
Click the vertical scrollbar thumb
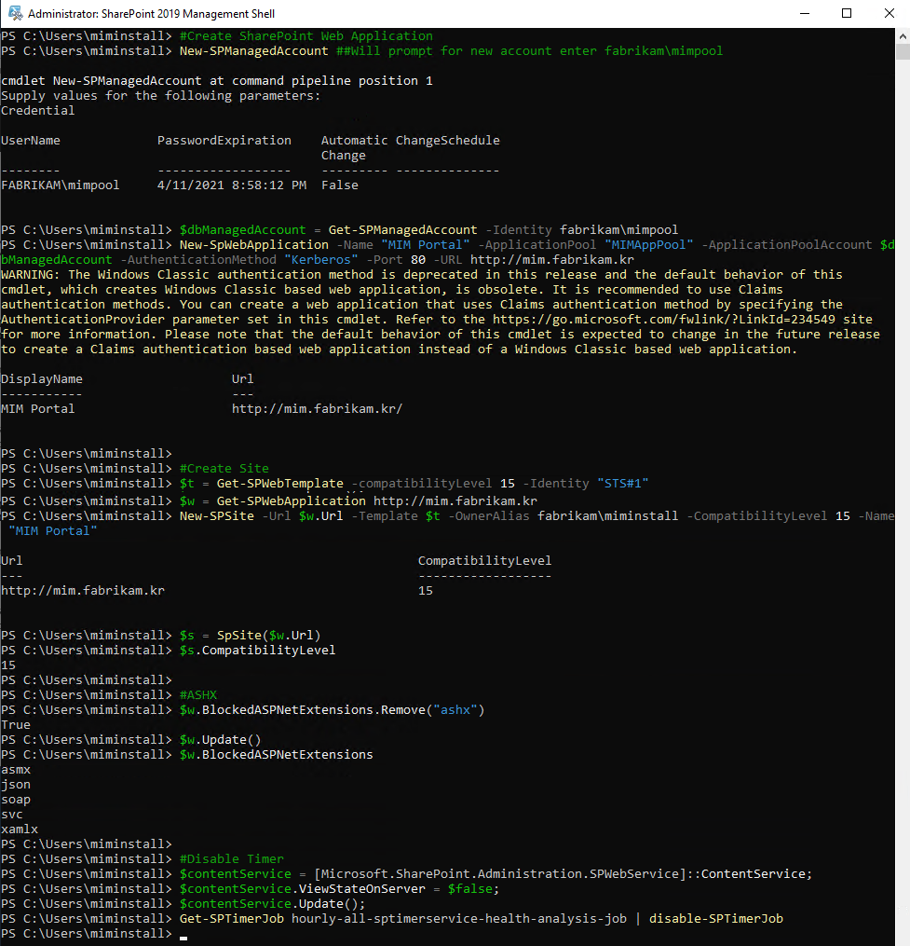[903, 52]
